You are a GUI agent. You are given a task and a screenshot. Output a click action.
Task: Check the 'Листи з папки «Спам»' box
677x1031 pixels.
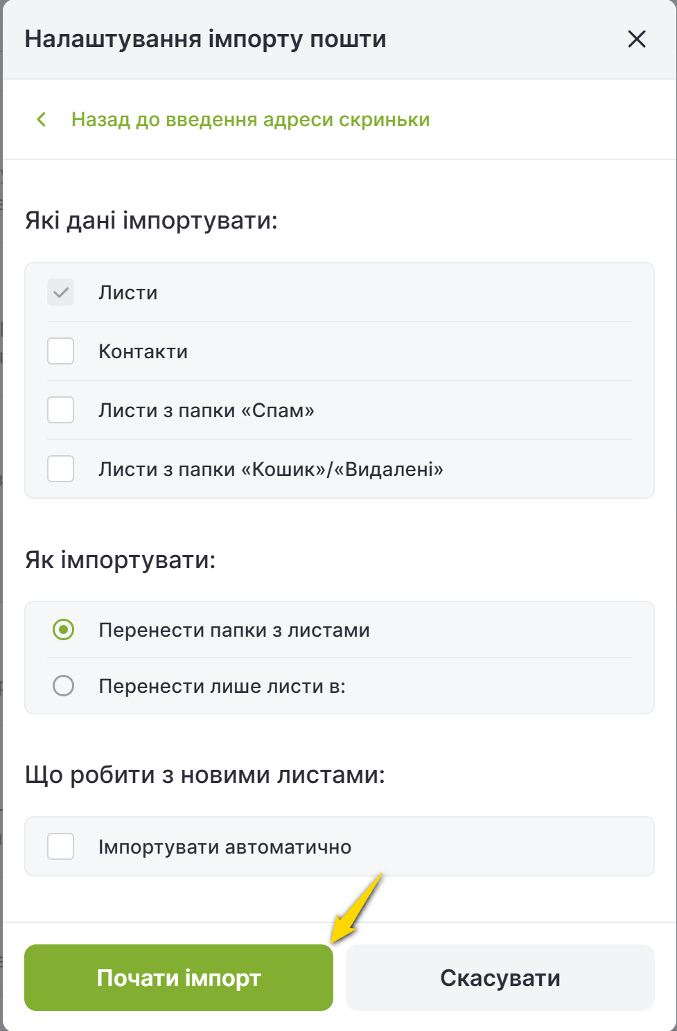[x=61, y=410]
